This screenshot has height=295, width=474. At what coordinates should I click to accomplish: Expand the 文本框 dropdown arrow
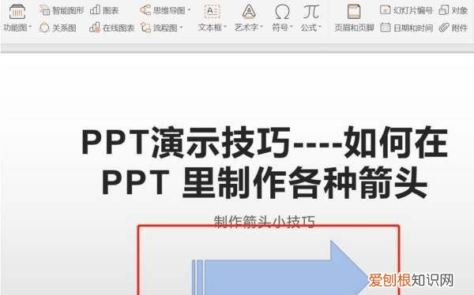click(x=225, y=27)
